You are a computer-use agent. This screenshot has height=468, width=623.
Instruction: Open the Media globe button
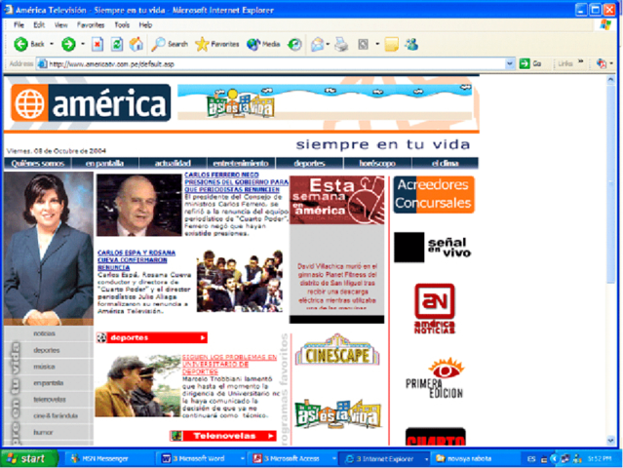(x=263, y=44)
